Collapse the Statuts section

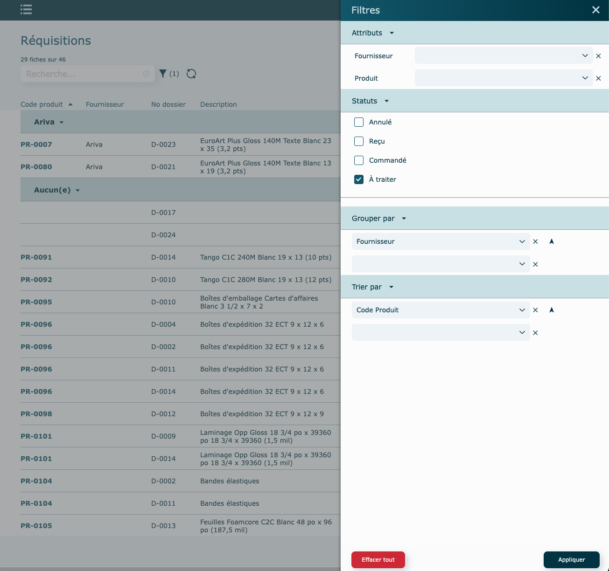pyautogui.click(x=371, y=101)
